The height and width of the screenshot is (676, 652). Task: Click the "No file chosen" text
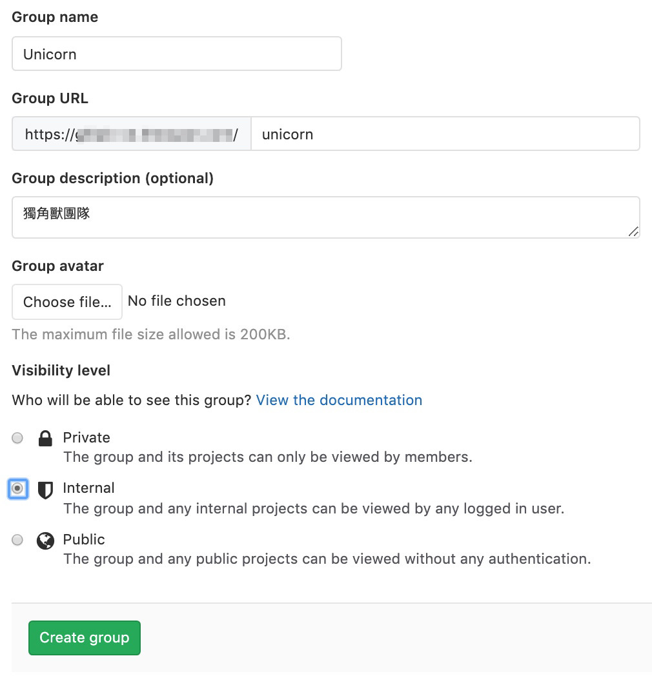coord(177,301)
